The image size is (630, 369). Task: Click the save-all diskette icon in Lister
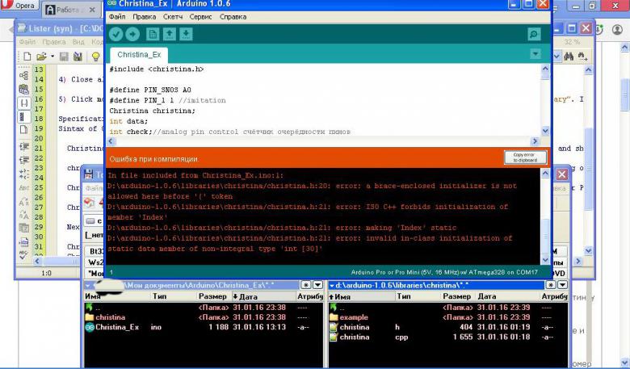pyautogui.click(x=78, y=57)
